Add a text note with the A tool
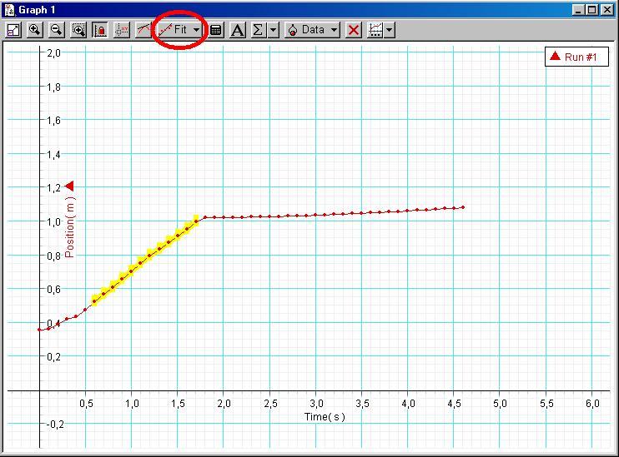This screenshot has height=457, width=619. coord(237,30)
